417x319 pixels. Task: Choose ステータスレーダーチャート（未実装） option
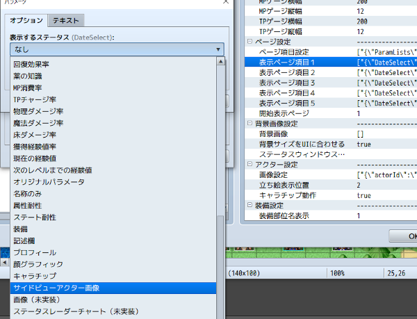113,311
